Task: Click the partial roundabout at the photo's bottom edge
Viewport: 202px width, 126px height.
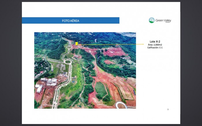Action: click(122, 106)
